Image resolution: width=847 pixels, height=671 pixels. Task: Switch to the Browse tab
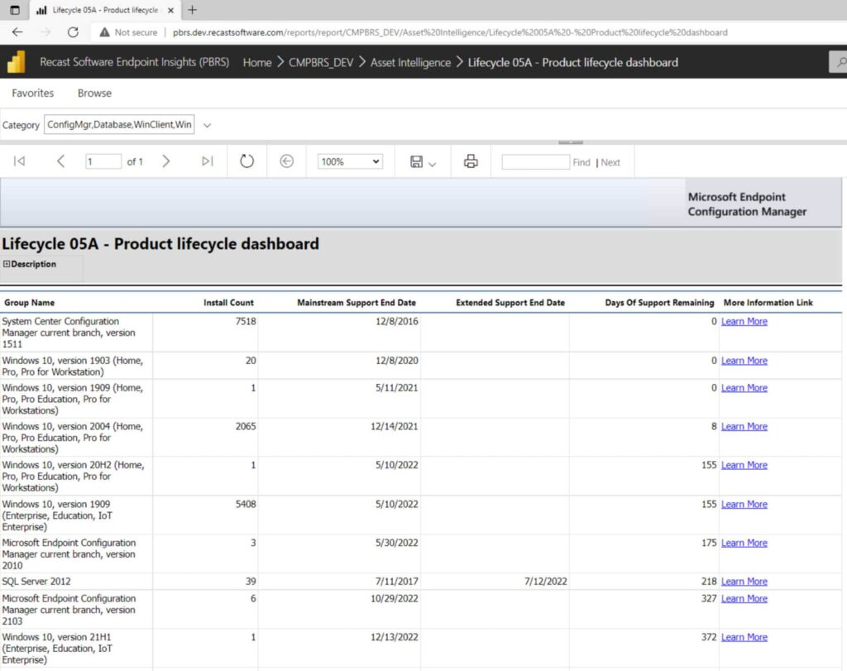[x=93, y=93]
